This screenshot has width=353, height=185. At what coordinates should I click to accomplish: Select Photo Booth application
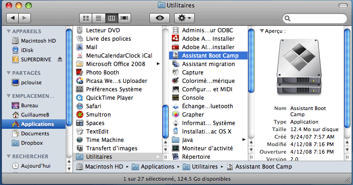point(118,72)
